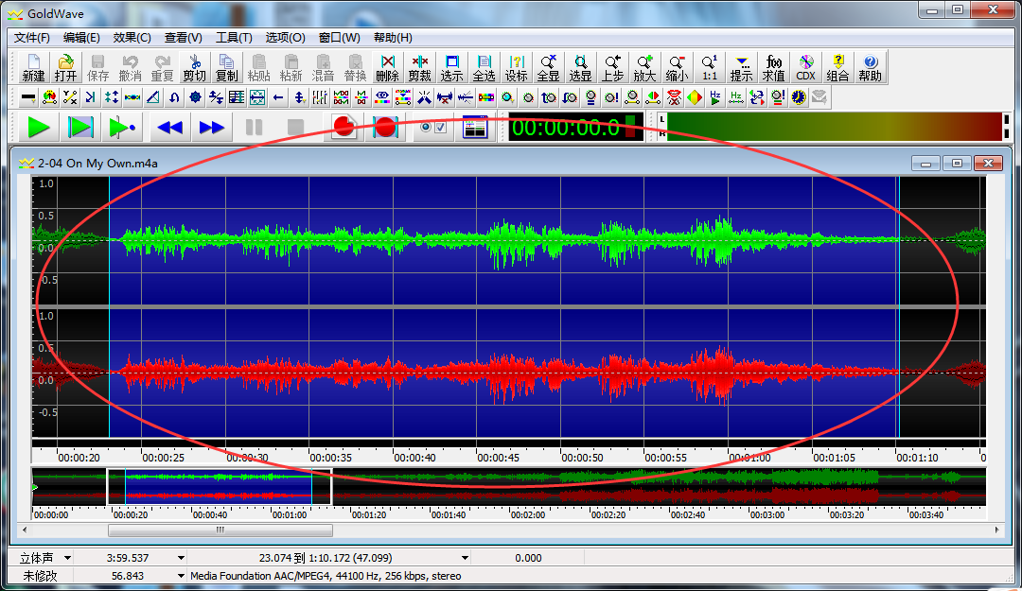The height and width of the screenshot is (591, 1022).
Task: Open the 效果(C) menu
Action: tap(132, 38)
